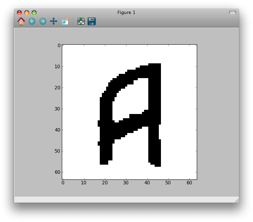
Task: Click the status bar below the plot
Action: coord(126,199)
